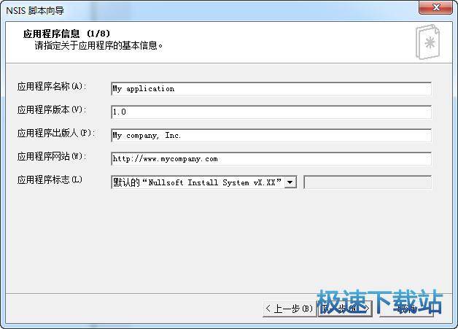Image resolution: width=458 pixels, height=329 pixels.
Task: Select the website field with http://www.mycompany.com
Action: click(x=271, y=158)
